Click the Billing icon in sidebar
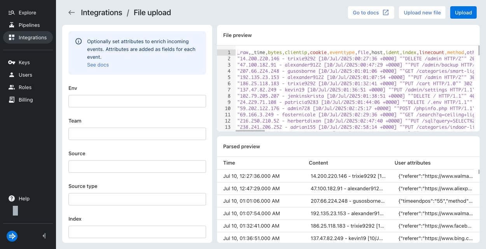486x249 pixels. pyautogui.click(x=12, y=100)
